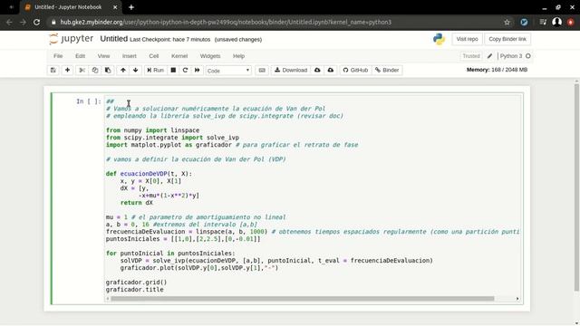Viewport: 580px width, 326px height.
Task: Click the right arrow of cell scrollbar
Action: pos(517,299)
